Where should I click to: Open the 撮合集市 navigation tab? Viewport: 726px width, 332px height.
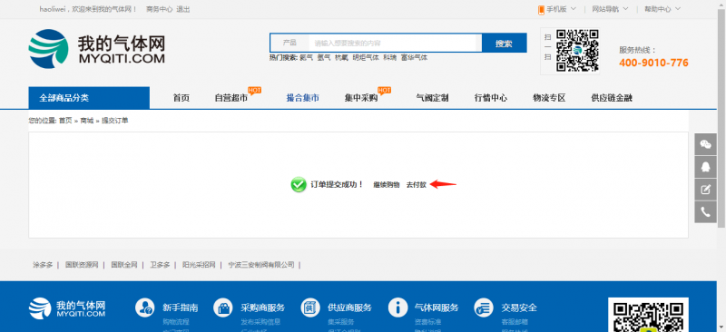[x=303, y=98]
